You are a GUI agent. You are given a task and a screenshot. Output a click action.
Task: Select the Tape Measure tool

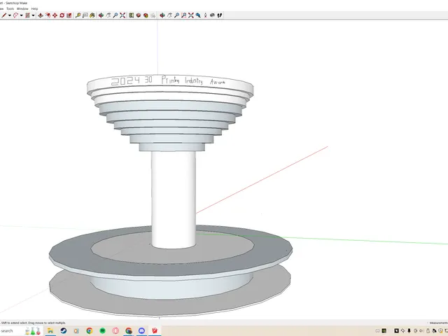(78, 15)
